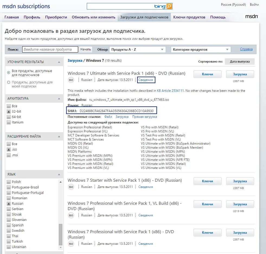The height and width of the screenshot is (254, 266).
Task: Open Загрузки для подписчиков tab
Action: tap(144, 17)
